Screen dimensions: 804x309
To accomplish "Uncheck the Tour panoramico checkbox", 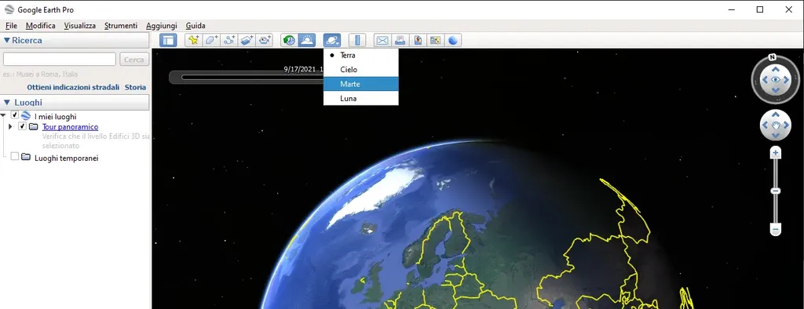I will (x=22, y=126).
